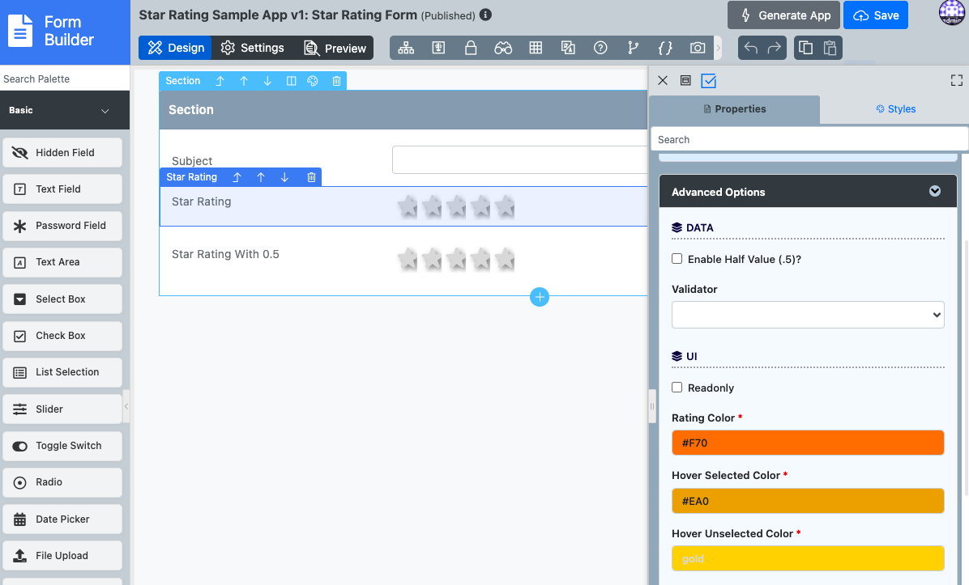Check the Readonly option

point(677,388)
